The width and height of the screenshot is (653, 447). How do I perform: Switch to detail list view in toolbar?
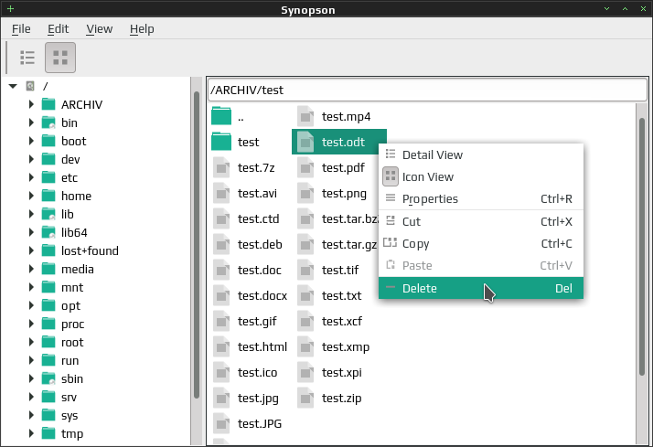(x=27, y=58)
